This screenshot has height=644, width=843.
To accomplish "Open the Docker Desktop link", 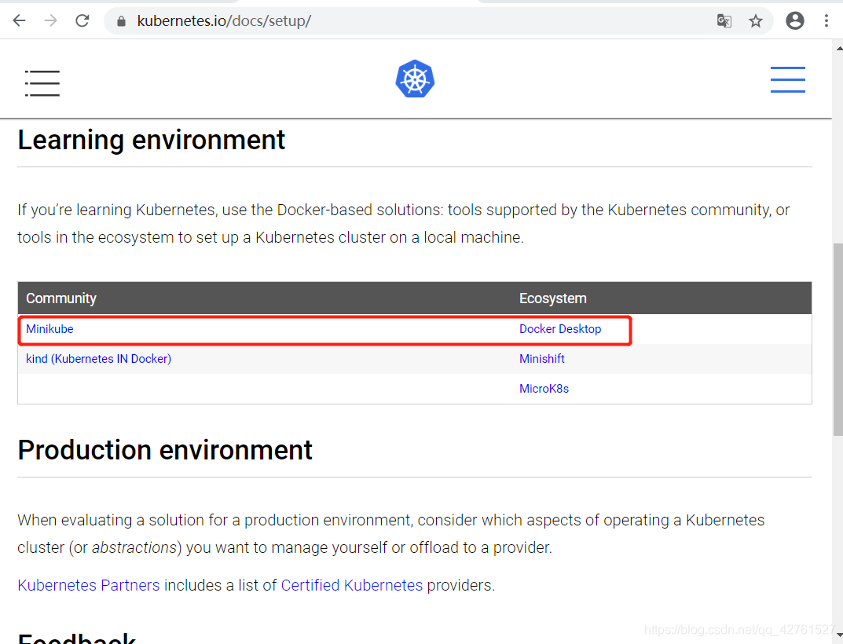I will (x=560, y=329).
